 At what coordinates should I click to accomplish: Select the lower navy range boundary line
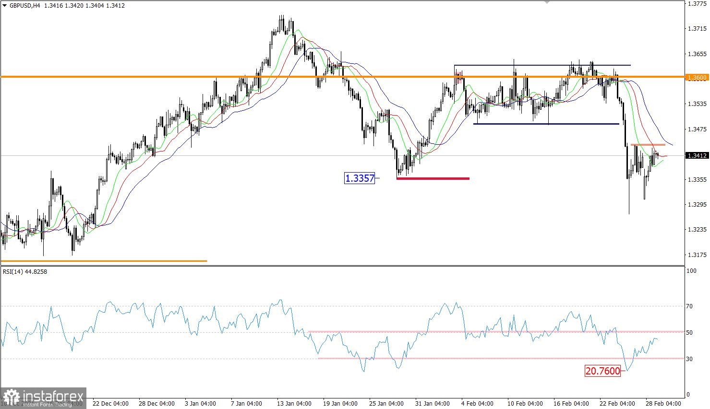click(546, 124)
